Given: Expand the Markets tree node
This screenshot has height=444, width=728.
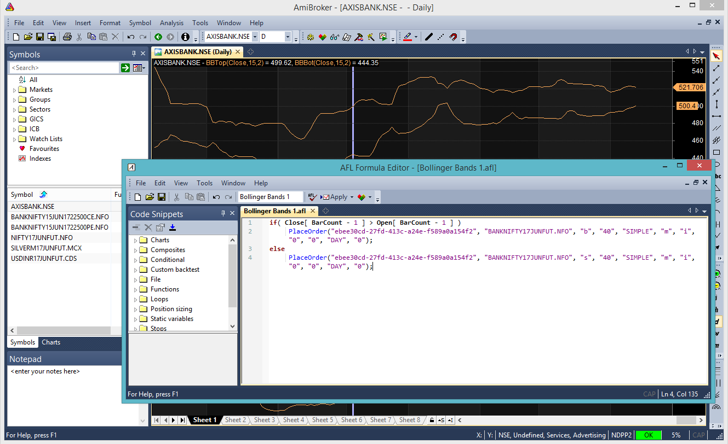Looking at the screenshot, I should pyautogui.click(x=14, y=90).
